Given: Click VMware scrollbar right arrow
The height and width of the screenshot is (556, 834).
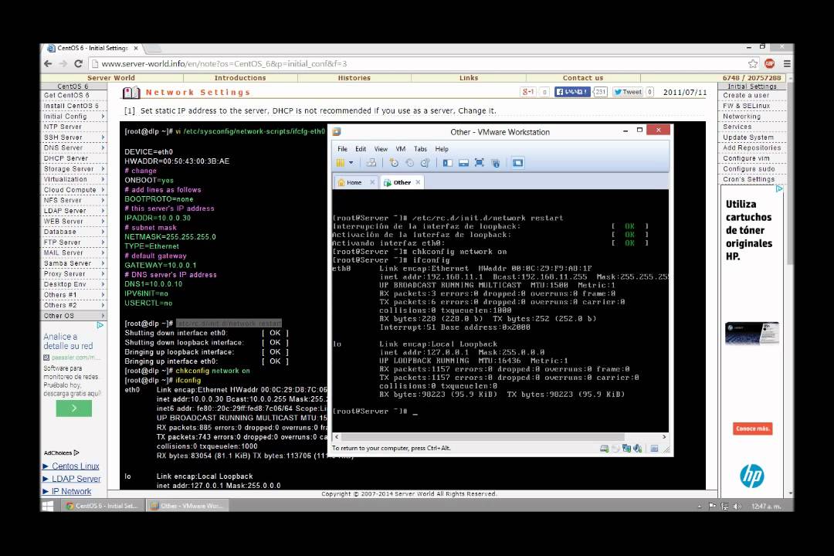Looking at the screenshot, I should [664, 437].
